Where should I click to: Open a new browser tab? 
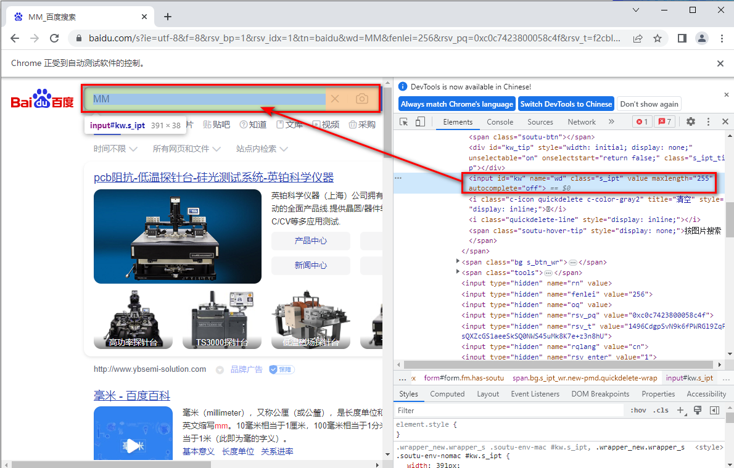tap(168, 17)
